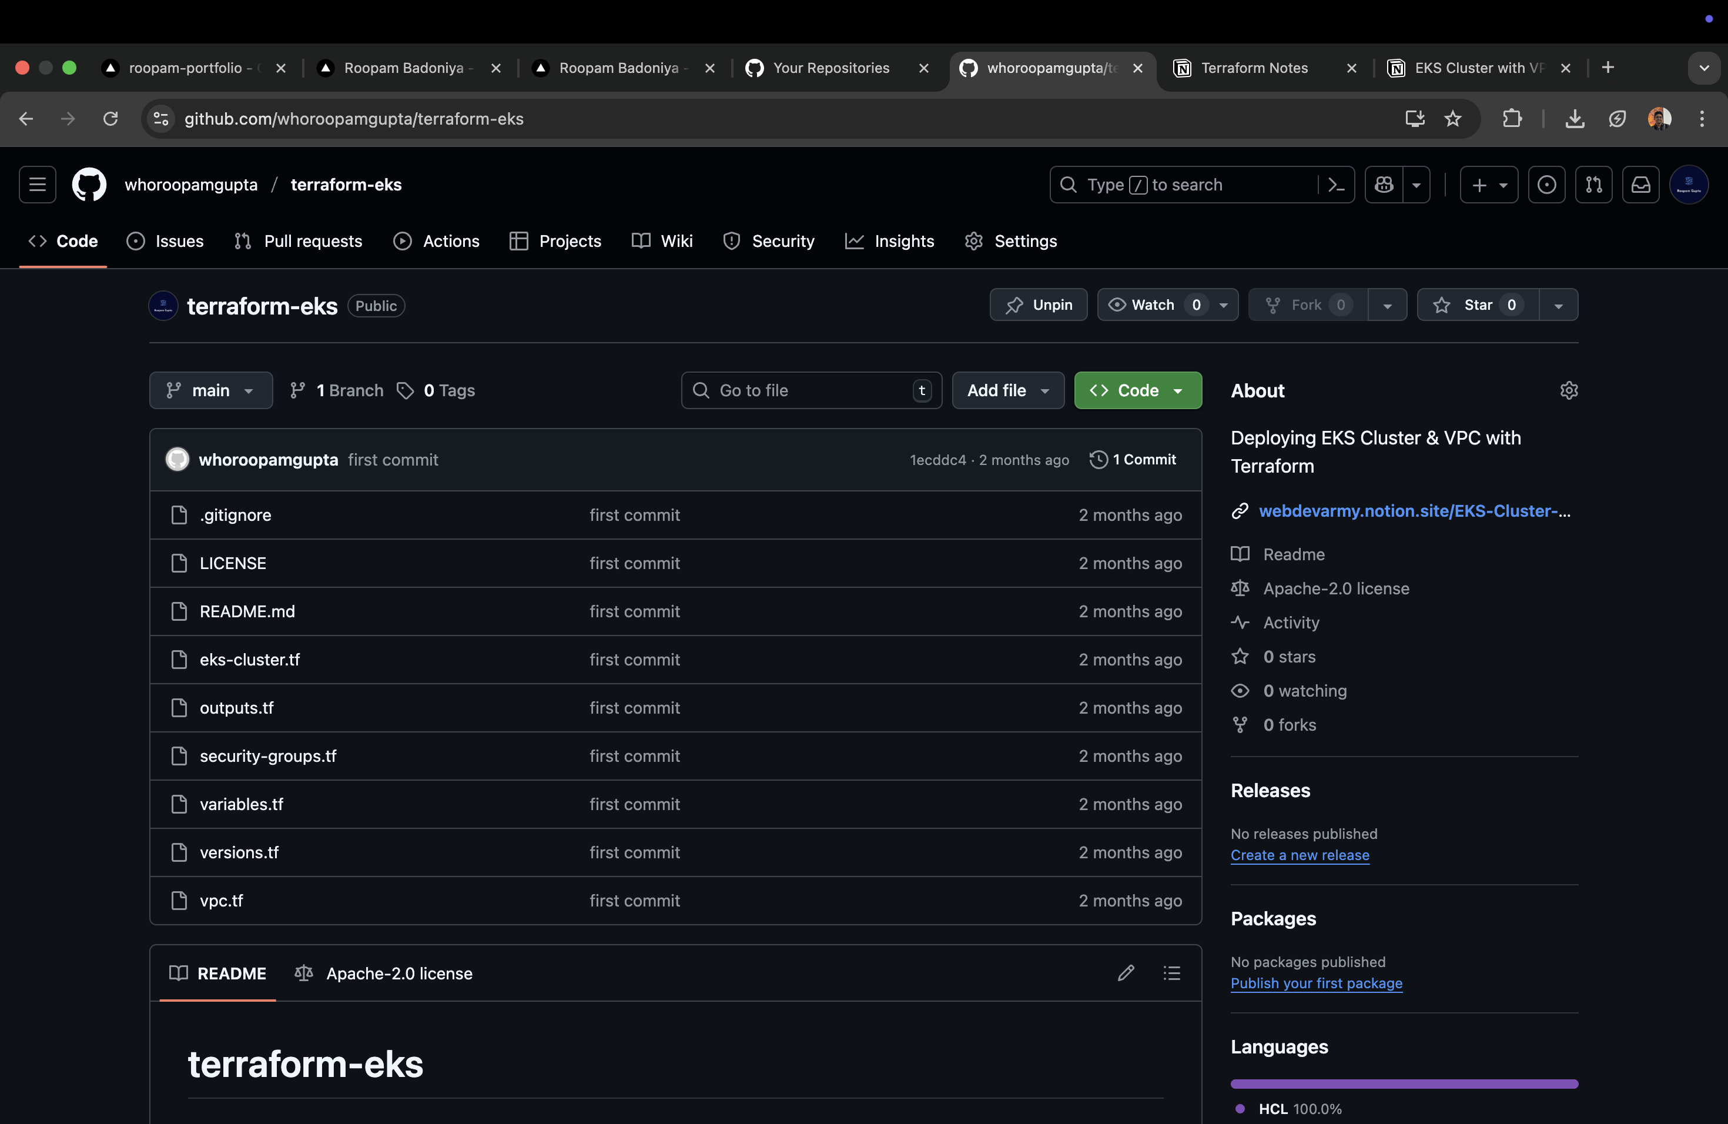Open notifications inbox icon
The width and height of the screenshot is (1728, 1124).
coord(1640,185)
